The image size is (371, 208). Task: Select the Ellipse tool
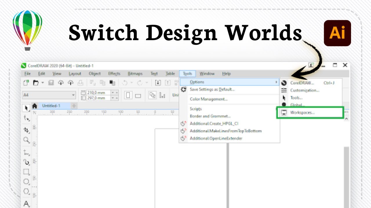pos(26,182)
